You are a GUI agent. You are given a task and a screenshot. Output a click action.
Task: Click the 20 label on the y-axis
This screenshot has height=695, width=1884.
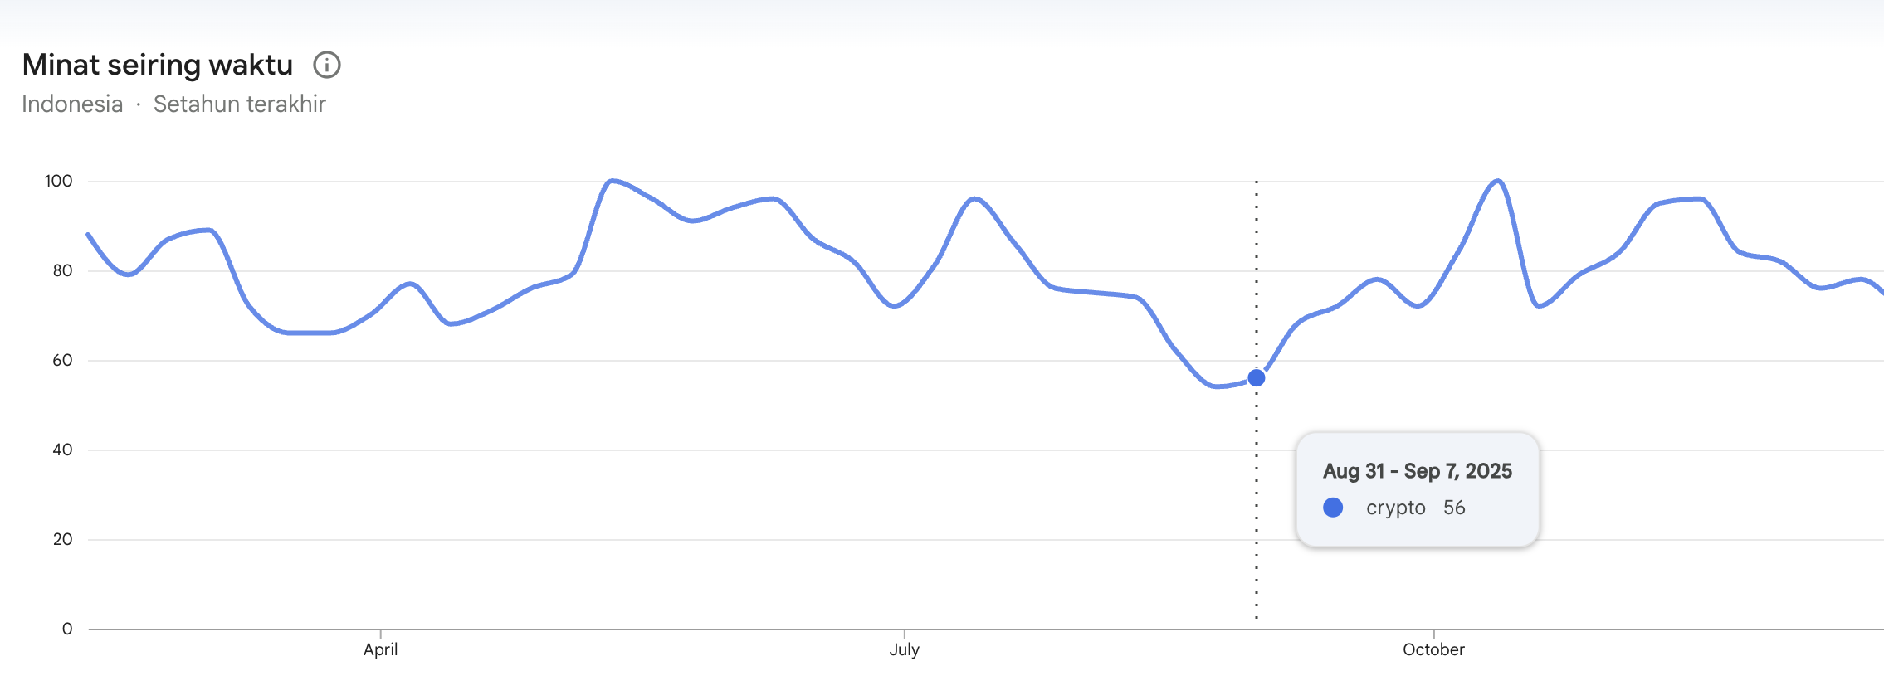(x=62, y=539)
